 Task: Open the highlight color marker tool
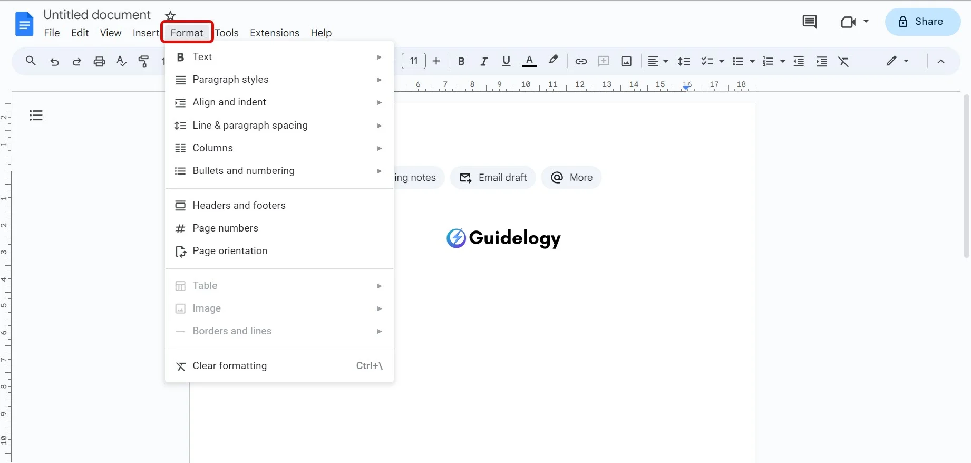[553, 61]
